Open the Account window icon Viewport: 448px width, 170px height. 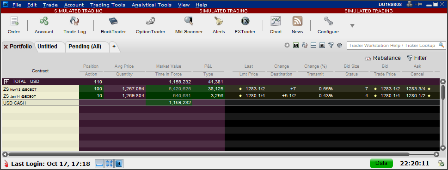44,25
